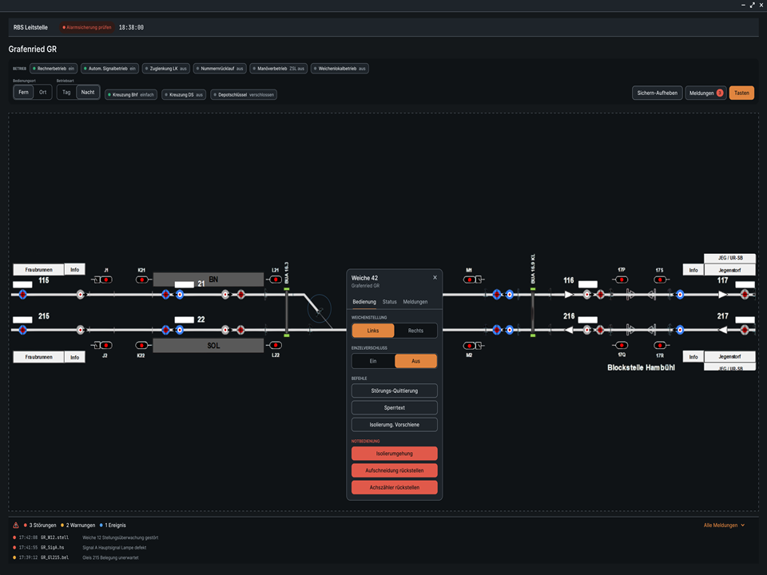Expand the Alle Meldungen dropdown
Screen dimensions: 767x575
coord(724,525)
